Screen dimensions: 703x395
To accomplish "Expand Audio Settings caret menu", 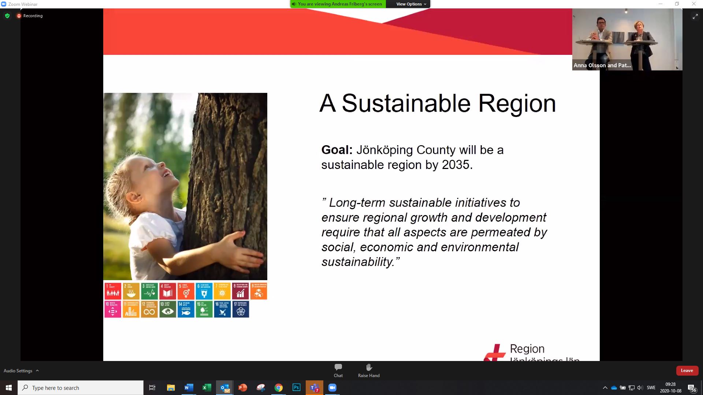I will pyautogui.click(x=37, y=370).
